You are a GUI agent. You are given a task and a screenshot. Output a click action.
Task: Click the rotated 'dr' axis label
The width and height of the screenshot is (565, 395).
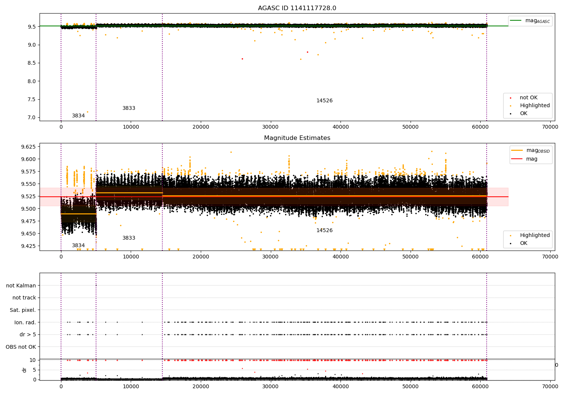point(24,370)
